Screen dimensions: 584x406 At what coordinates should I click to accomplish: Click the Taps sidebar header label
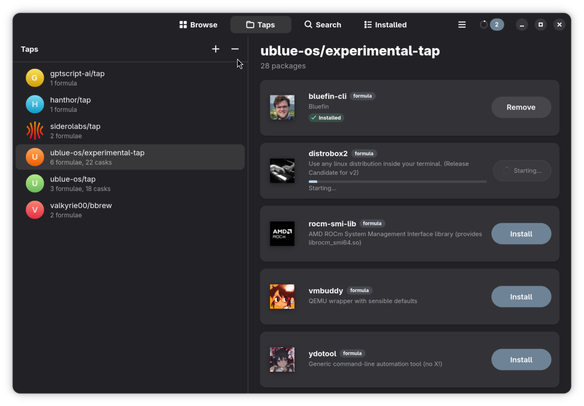point(29,49)
